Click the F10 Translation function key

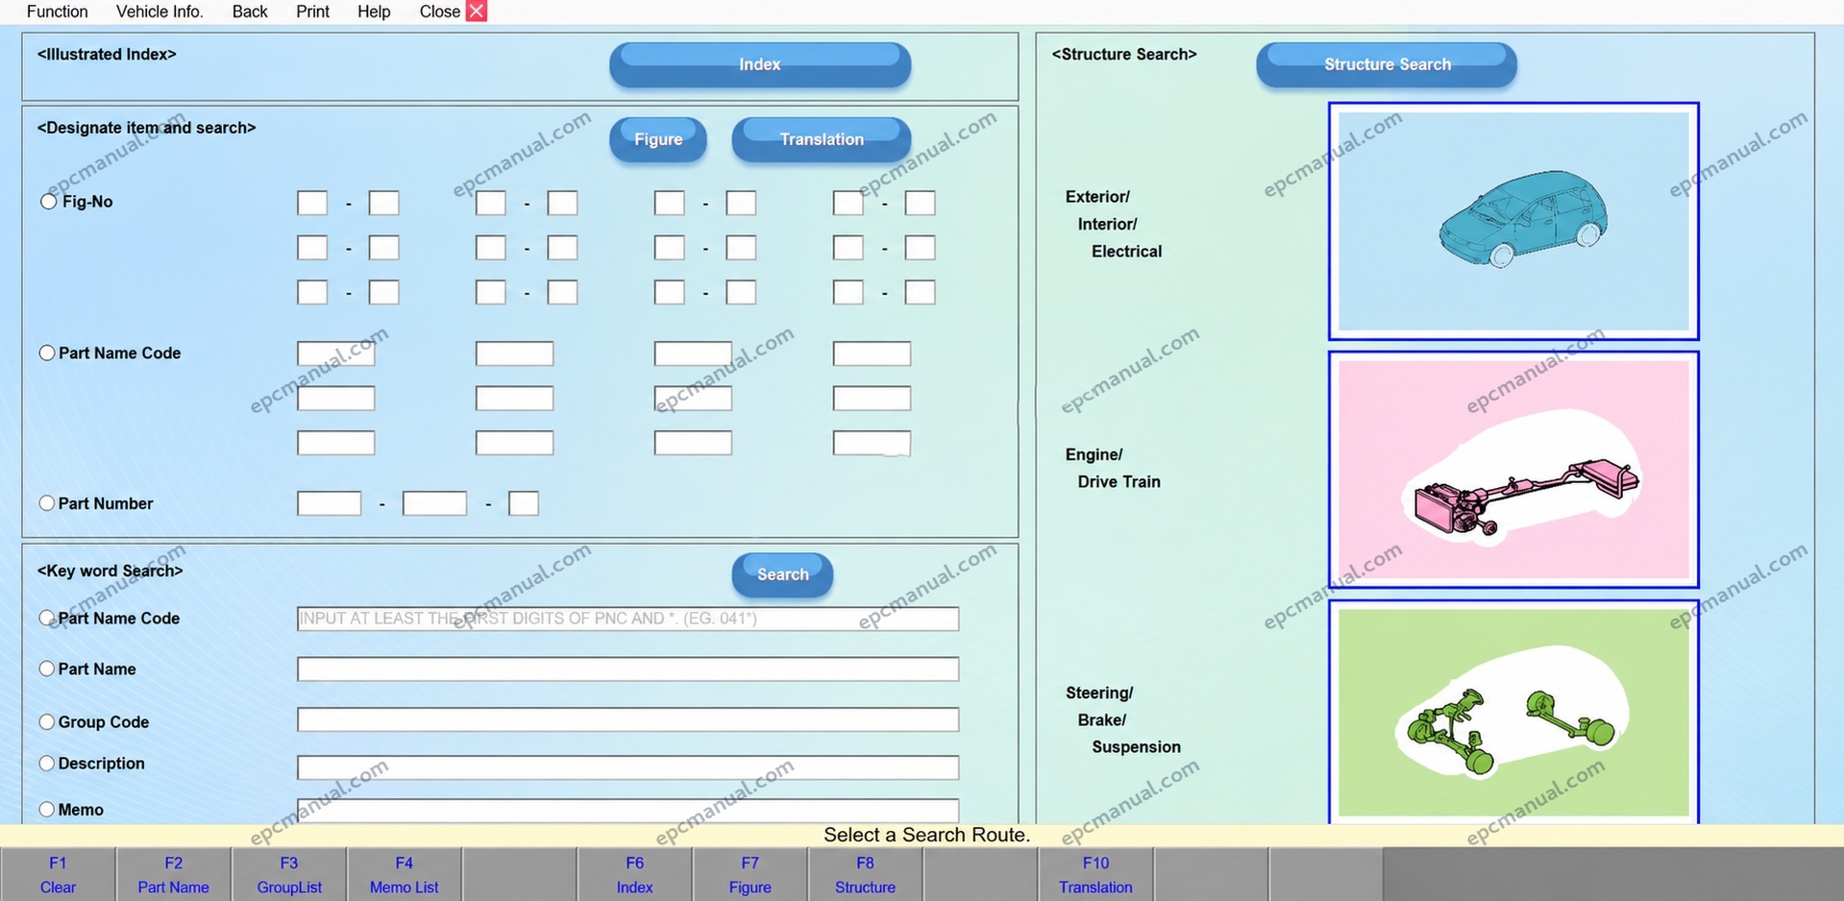coord(1096,874)
